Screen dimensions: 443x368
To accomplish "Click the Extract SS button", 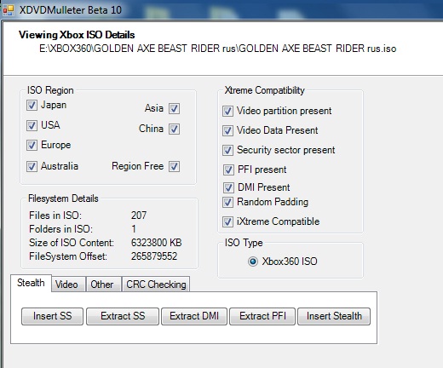I will [x=123, y=316].
